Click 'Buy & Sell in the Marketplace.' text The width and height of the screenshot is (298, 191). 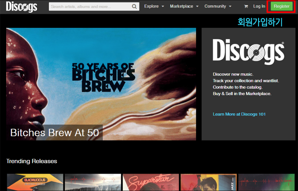pyautogui.click(x=242, y=94)
